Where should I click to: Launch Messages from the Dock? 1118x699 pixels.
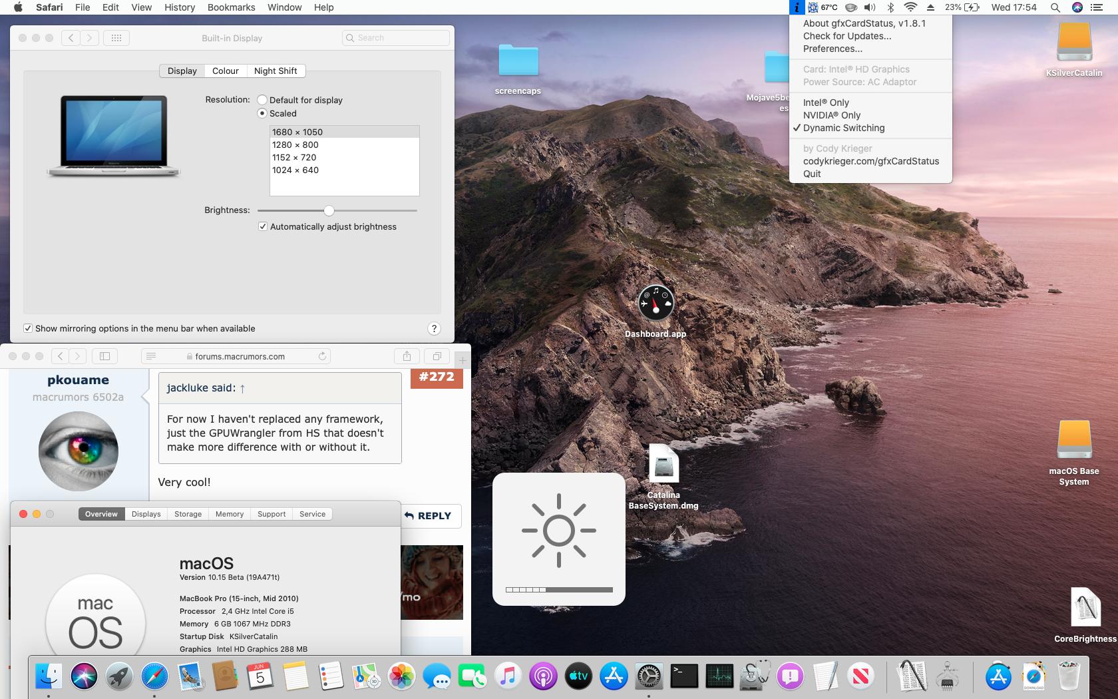(437, 676)
